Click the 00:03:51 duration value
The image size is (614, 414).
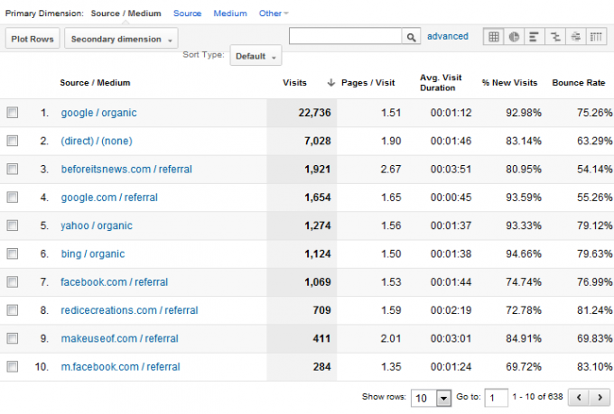coord(451,169)
